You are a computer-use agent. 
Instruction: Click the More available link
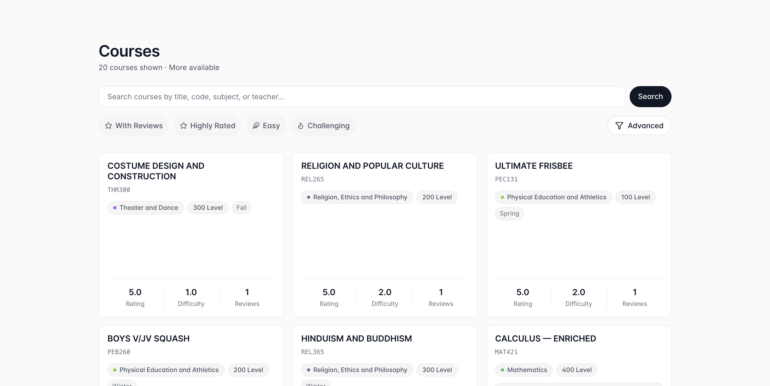[x=194, y=67]
